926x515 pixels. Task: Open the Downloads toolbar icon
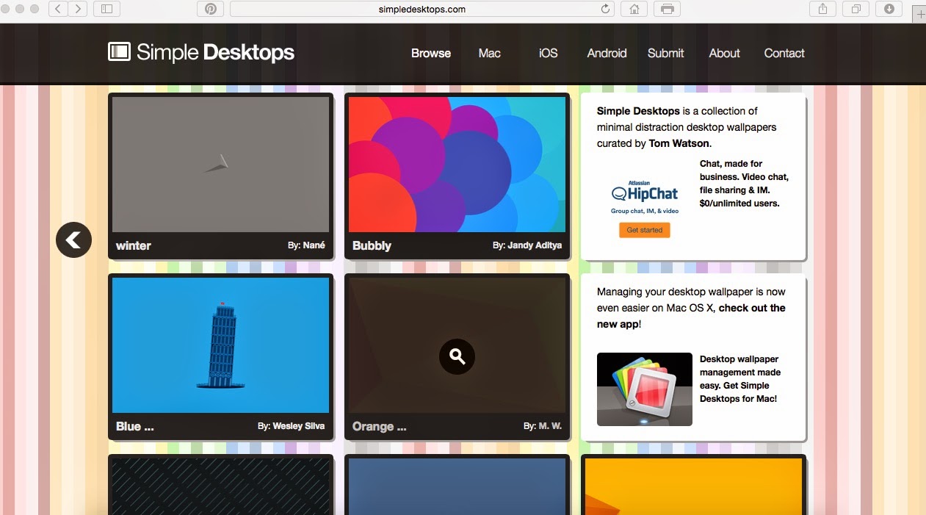(889, 9)
